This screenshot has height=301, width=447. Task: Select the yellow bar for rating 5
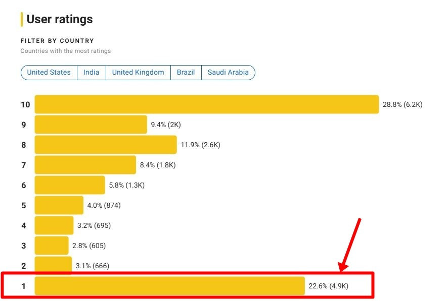click(59, 205)
